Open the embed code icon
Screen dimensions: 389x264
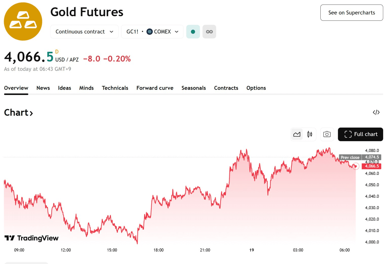click(x=376, y=112)
